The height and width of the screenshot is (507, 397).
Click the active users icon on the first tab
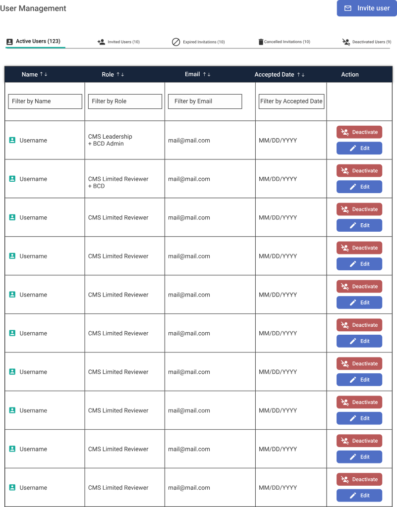click(x=9, y=42)
